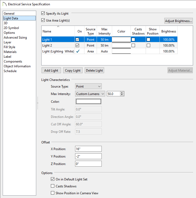This screenshot has height=198, width=196.
Task: Click the Brightness value for the area light
Action: 169,51
